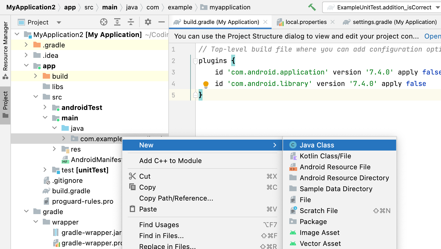
Task: Collapse the gradle folder
Action: tap(26, 211)
